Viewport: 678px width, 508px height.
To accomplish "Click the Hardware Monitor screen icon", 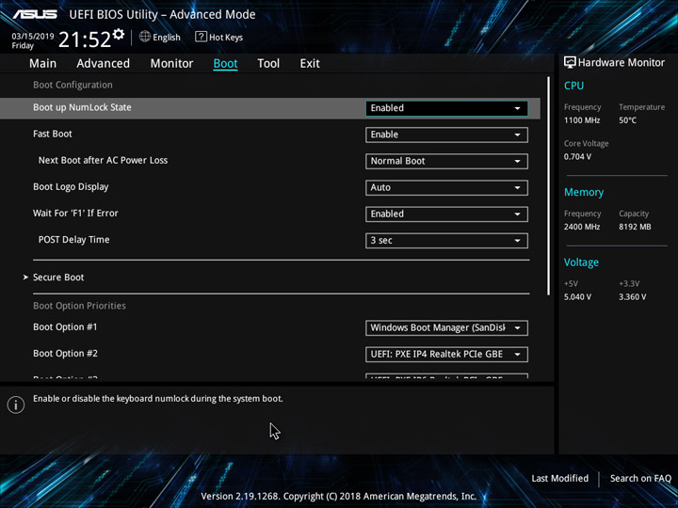I will click(570, 62).
